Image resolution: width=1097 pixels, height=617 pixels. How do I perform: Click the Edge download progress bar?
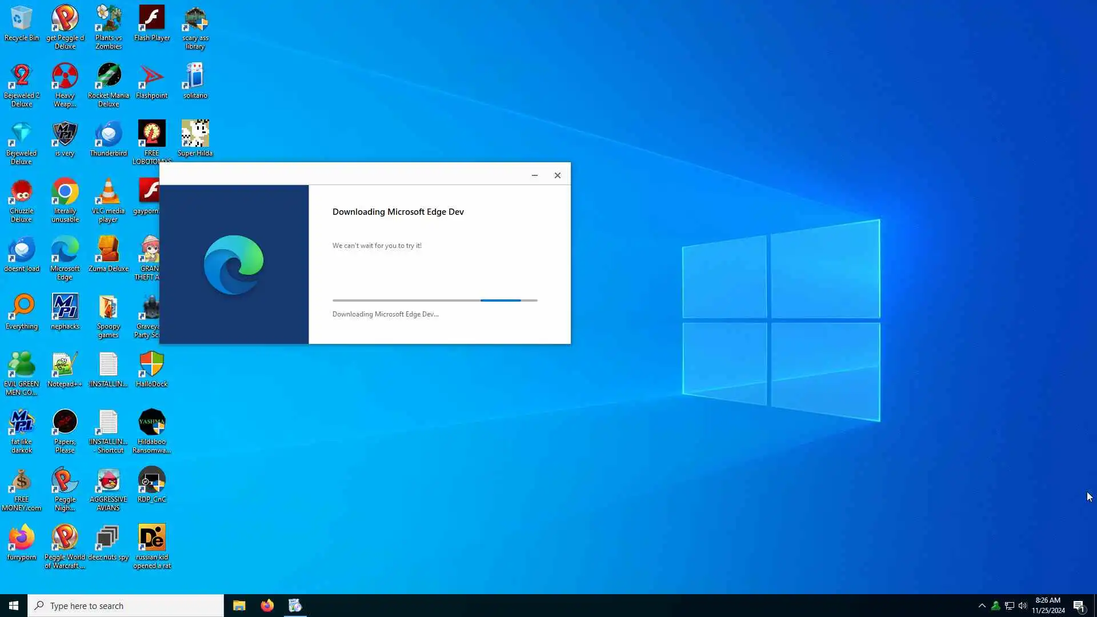434,300
